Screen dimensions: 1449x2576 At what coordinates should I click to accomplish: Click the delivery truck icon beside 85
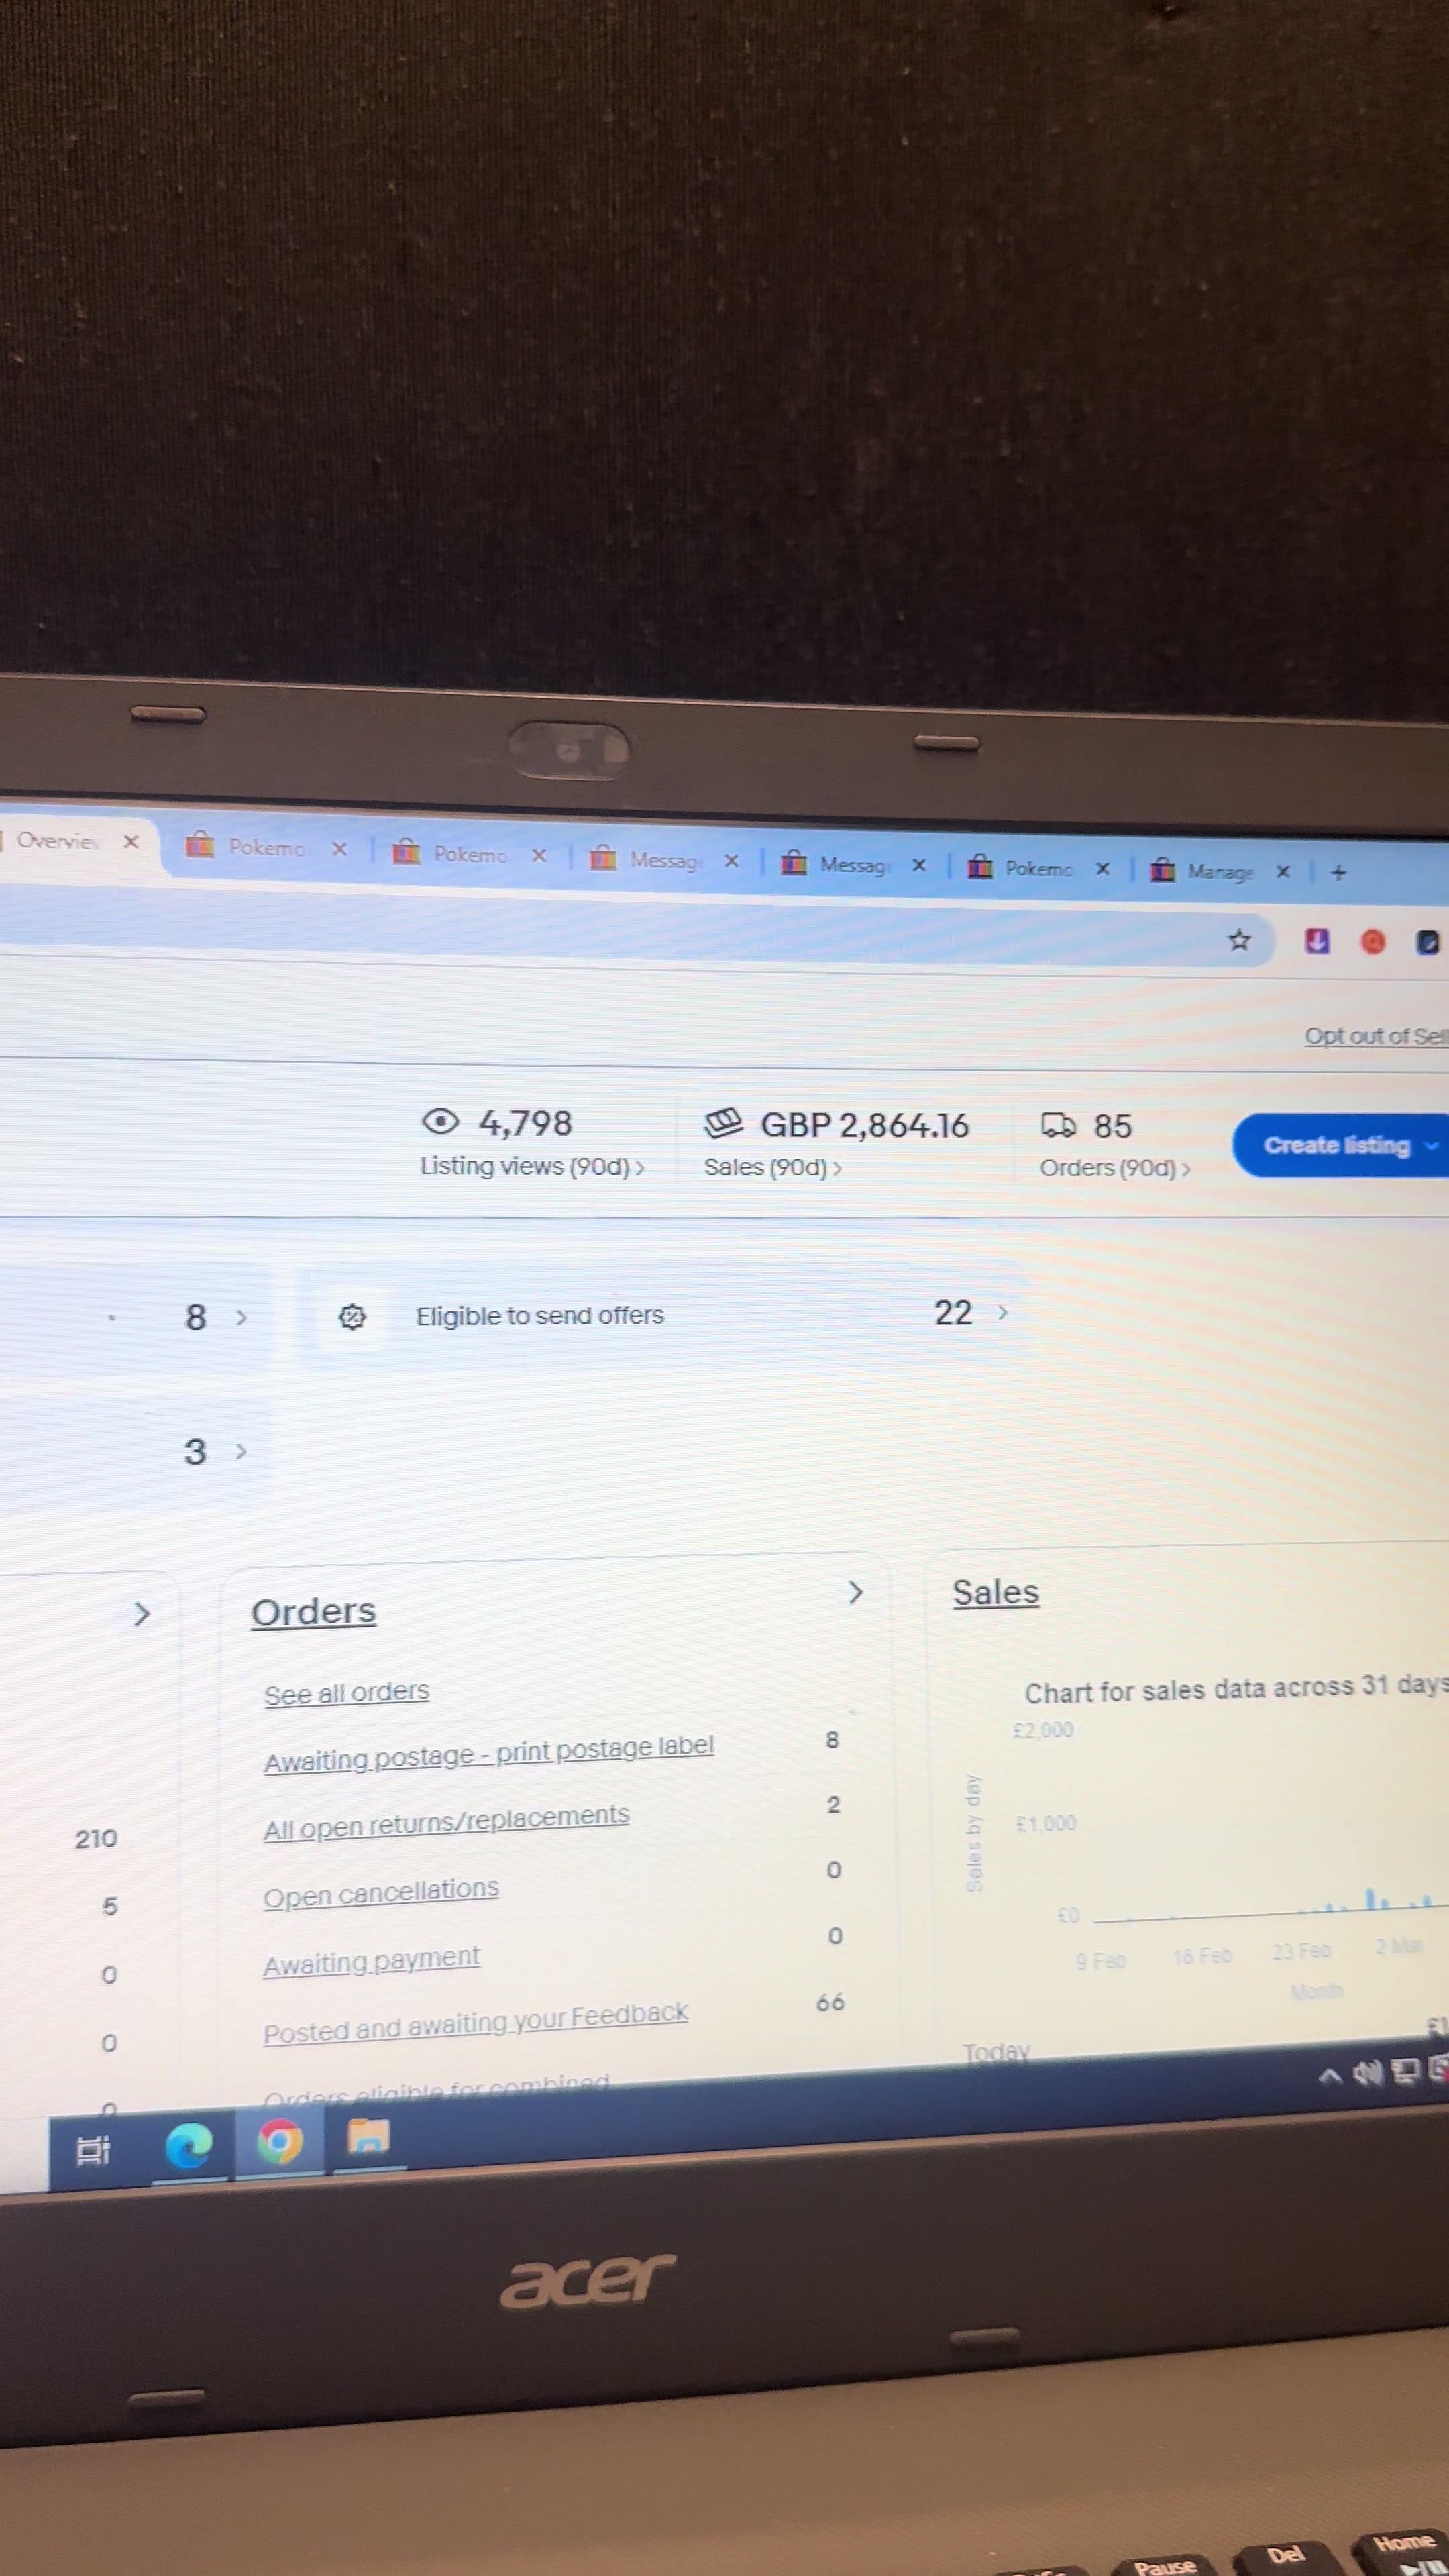click(x=1058, y=1125)
